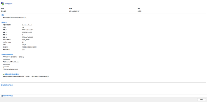Click the Windows flag icon in header
Viewport: 207px width, 102px height.
coord(3,4)
